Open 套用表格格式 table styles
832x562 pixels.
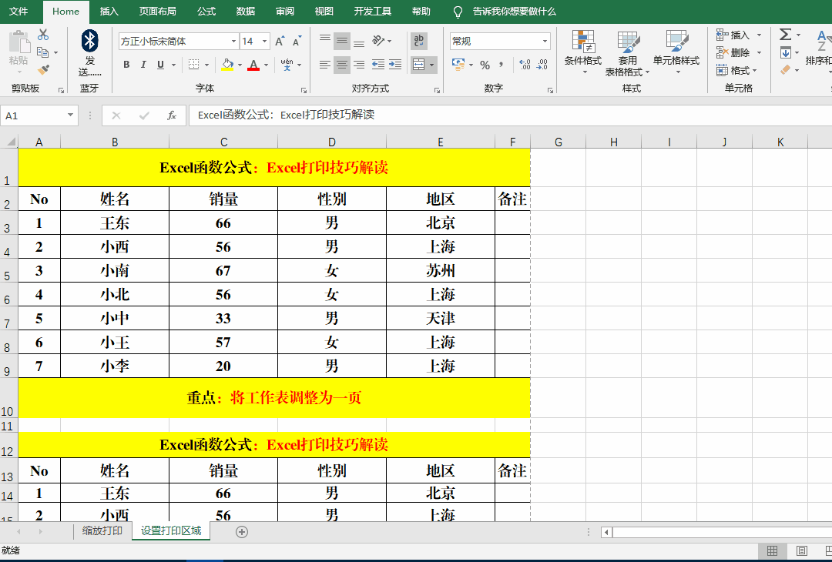pos(627,52)
